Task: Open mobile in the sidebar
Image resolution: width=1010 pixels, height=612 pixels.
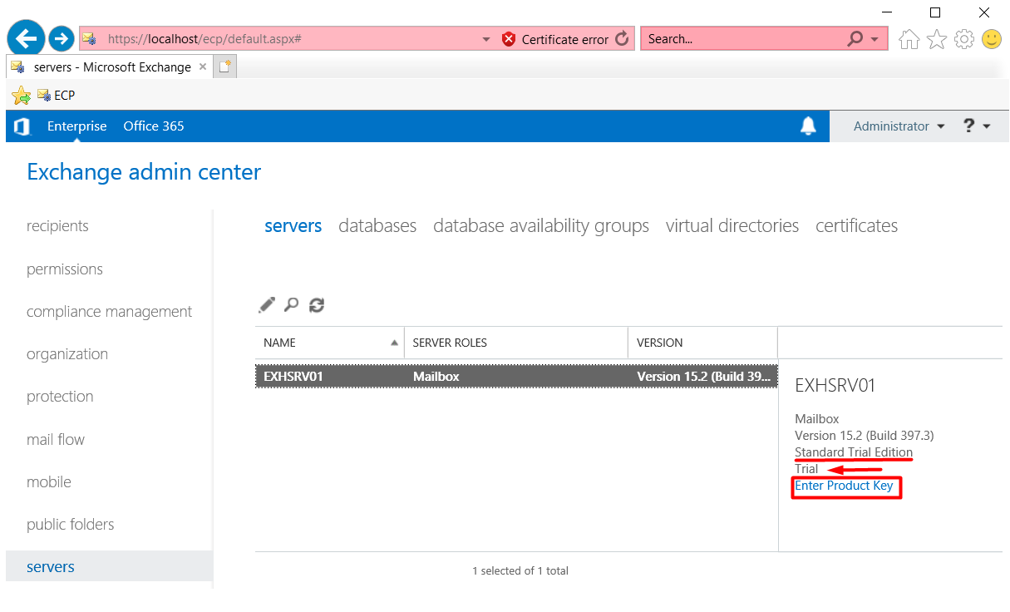Action: point(49,482)
